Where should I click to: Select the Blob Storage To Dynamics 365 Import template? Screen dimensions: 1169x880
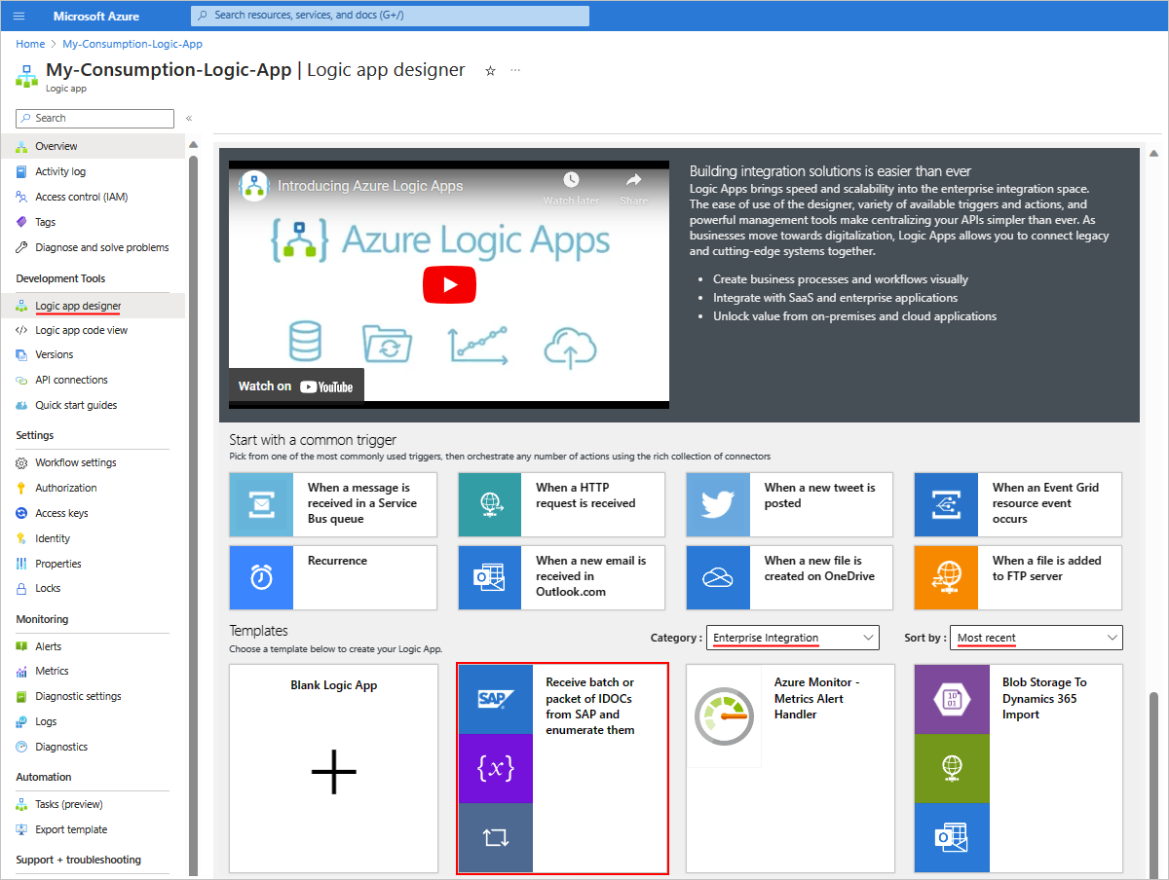tap(1018, 768)
